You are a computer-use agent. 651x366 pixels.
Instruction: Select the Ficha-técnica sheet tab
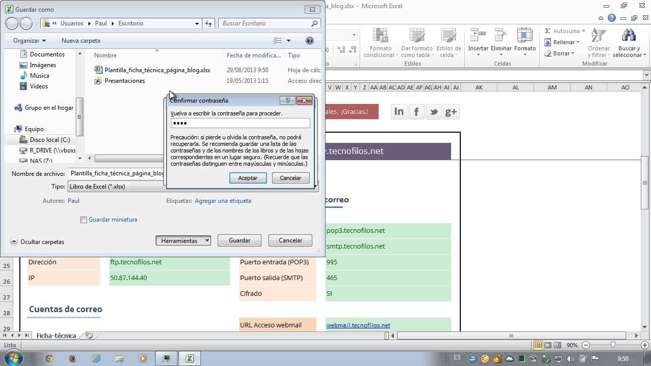[56, 335]
